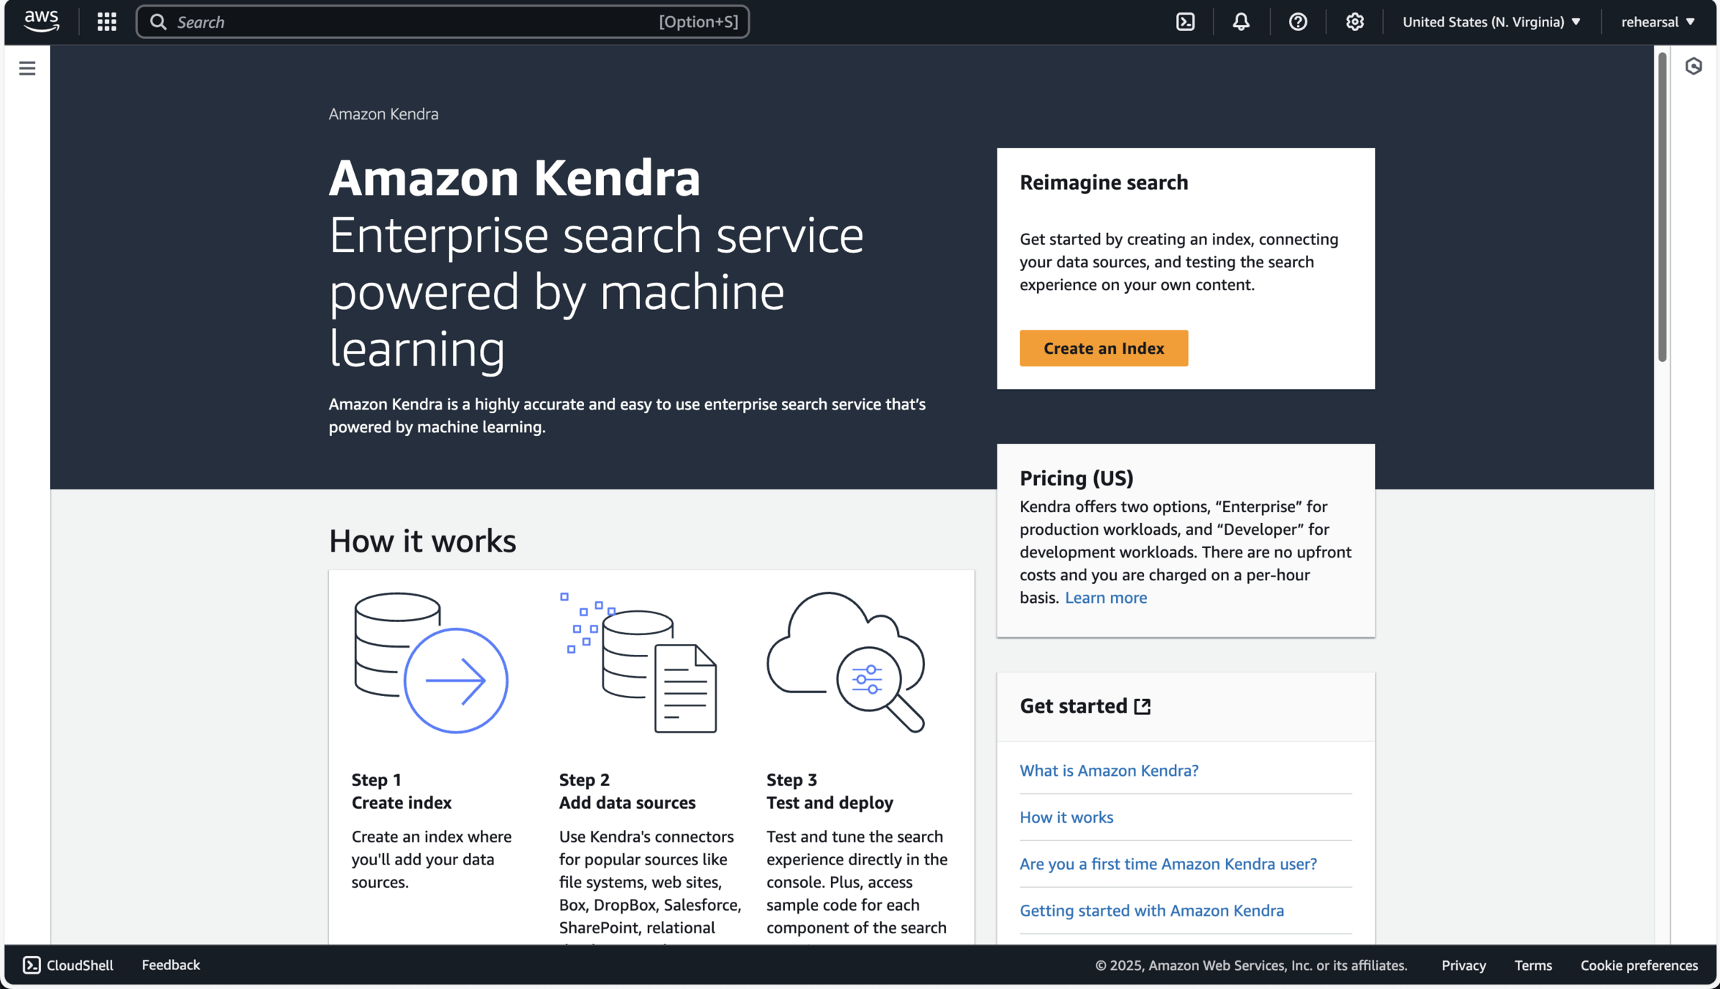Image resolution: width=1720 pixels, height=989 pixels.
Task: Click the page vertical scrollbar
Action: 1662,207
